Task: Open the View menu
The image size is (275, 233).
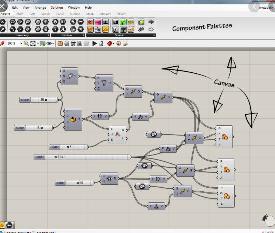Action: pyautogui.click(x=26, y=7)
